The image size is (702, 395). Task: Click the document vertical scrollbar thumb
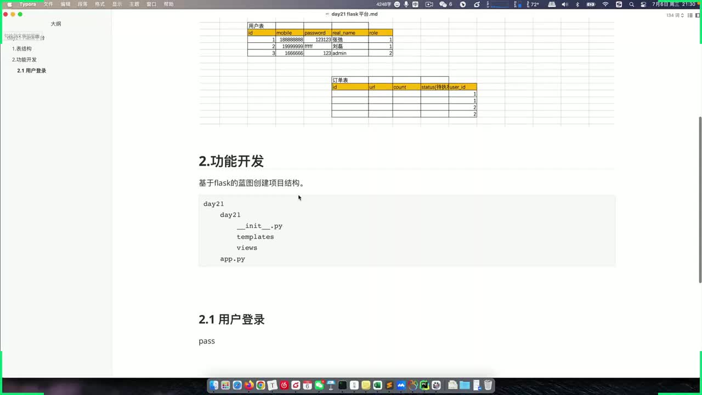[x=699, y=200]
